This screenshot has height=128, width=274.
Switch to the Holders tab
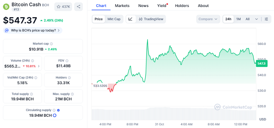[182, 6]
